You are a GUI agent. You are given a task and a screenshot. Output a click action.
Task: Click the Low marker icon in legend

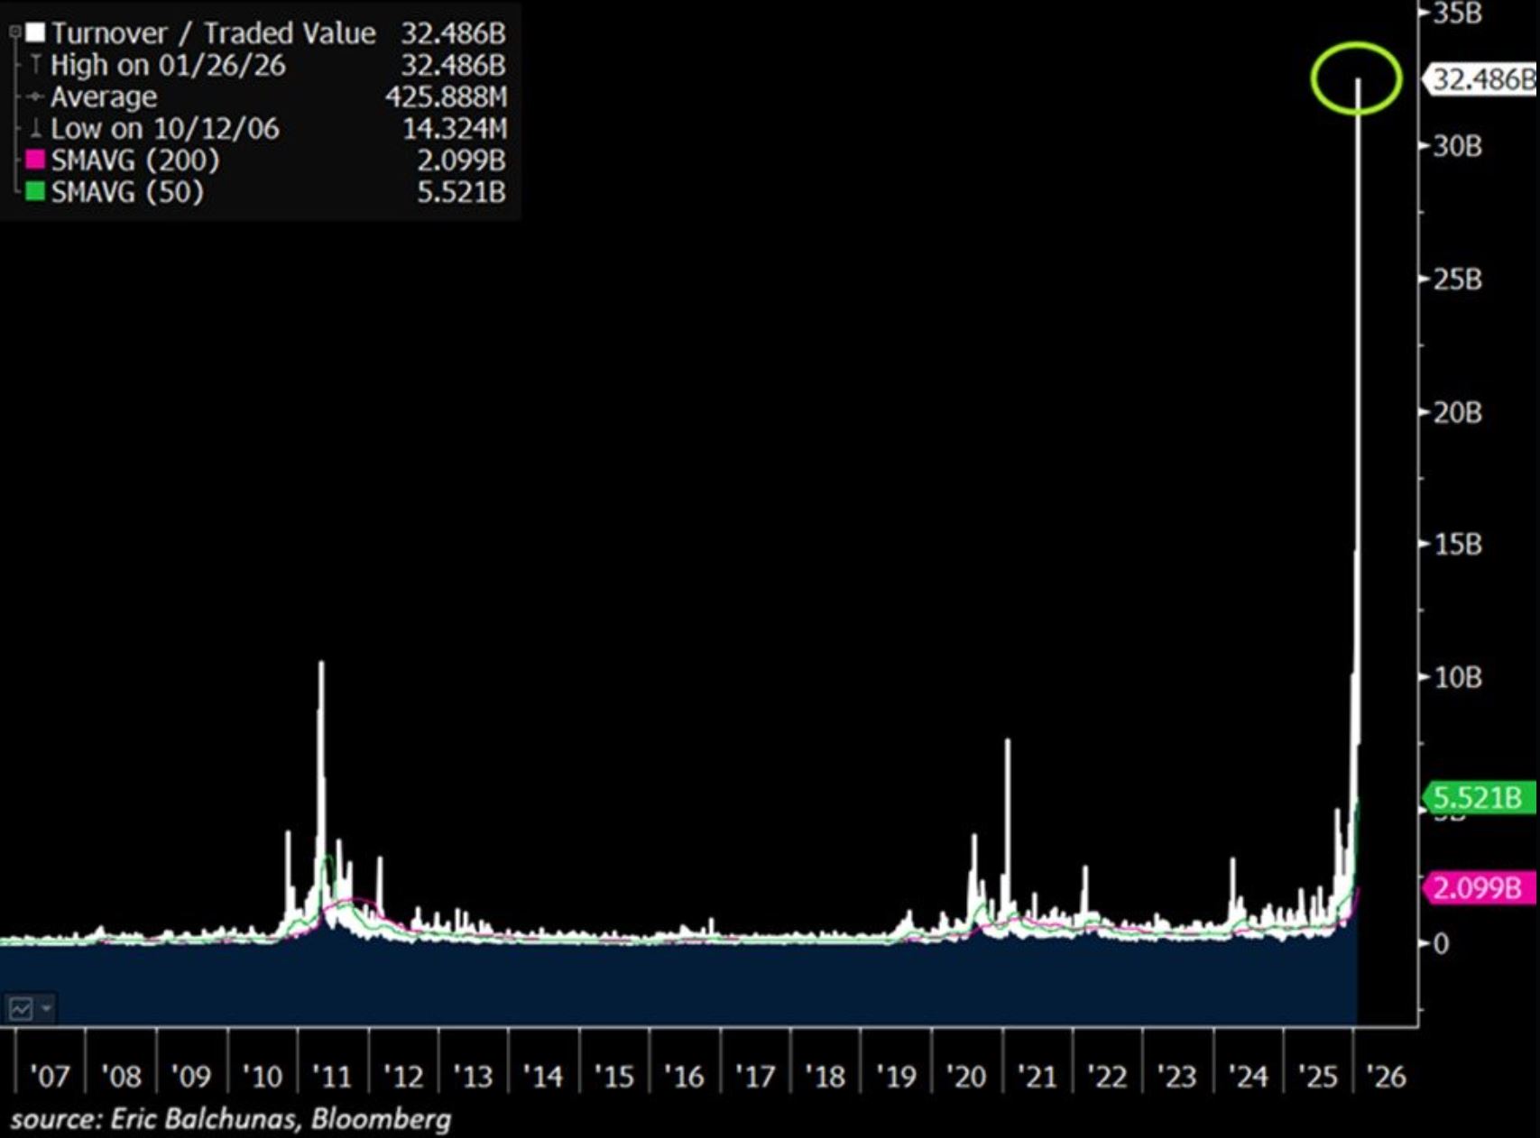(35, 129)
